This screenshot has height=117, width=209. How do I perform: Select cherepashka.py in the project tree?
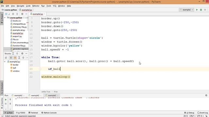(x=19, y=24)
